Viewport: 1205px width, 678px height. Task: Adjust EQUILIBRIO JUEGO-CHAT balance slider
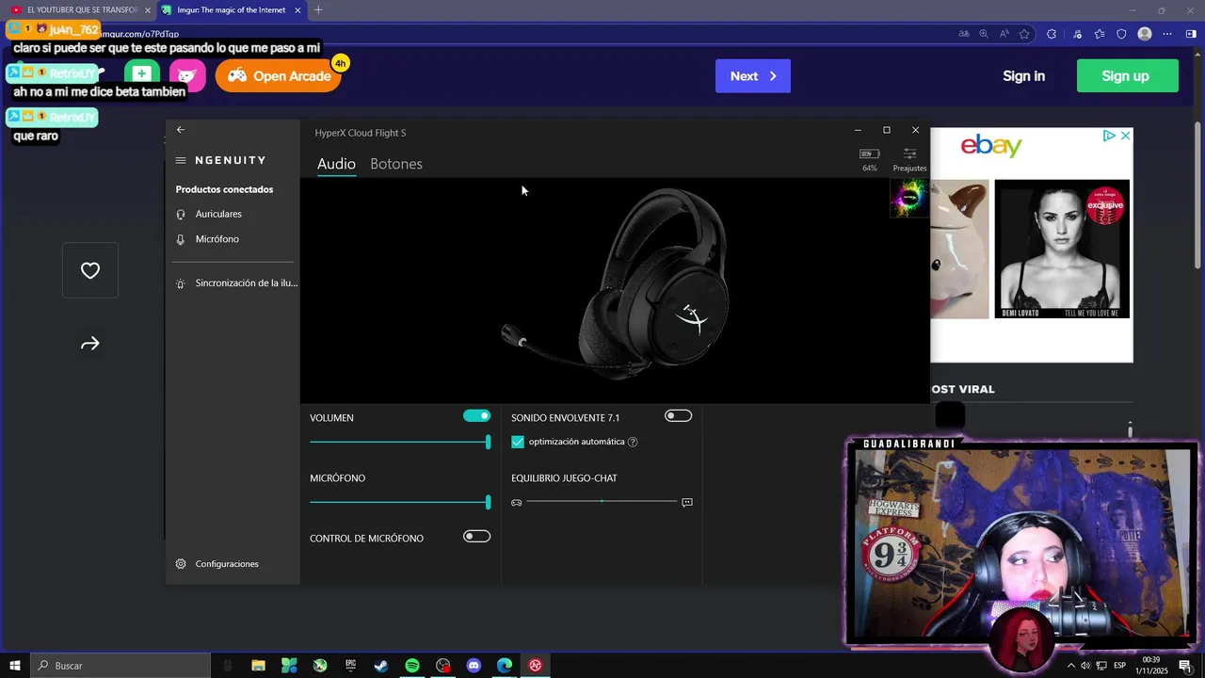pyautogui.click(x=602, y=502)
